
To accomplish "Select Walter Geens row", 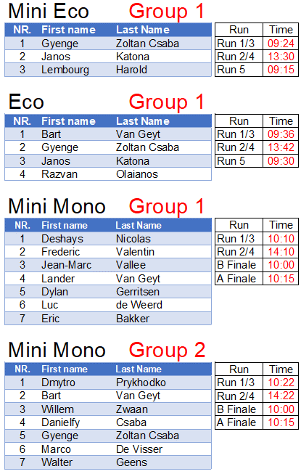I will [108, 462].
